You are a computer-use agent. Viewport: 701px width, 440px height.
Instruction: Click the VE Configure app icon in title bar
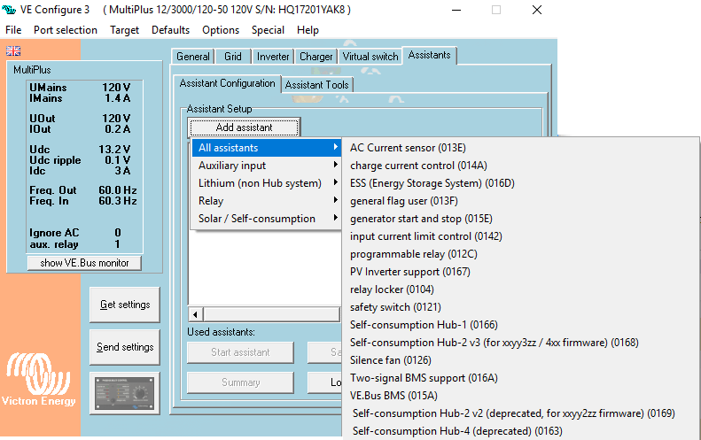click(x=9, y=10)
